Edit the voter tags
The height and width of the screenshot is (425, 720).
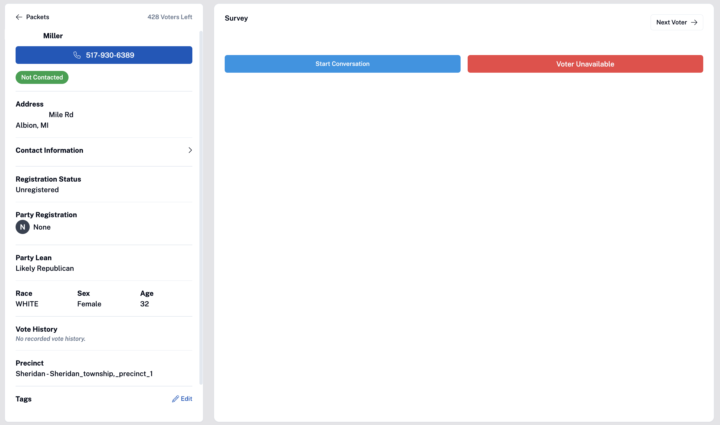click(x=182, y=399)
